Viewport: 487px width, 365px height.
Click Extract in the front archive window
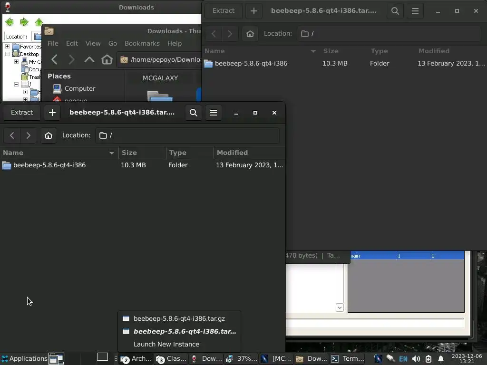click(x=22, y=112)
